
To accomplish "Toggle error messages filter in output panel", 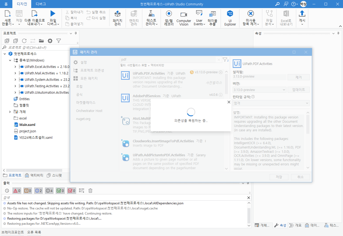I will click(17, 191).
